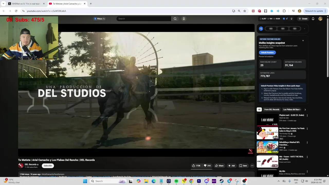Open the zoom magnifier in address bar
Image resolution: width=329 pixels, height=185 pixels.
tap(239, 11)
